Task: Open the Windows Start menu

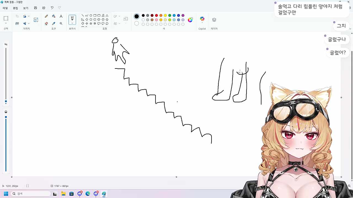Action: [x=6, y=194]
